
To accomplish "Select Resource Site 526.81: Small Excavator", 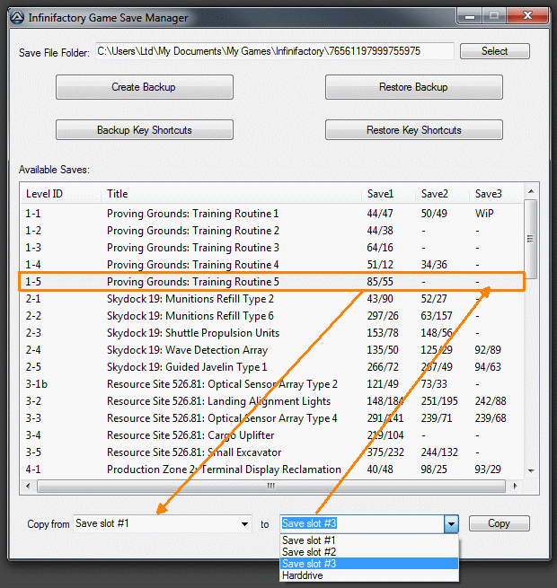I will [x=271, y=452].
